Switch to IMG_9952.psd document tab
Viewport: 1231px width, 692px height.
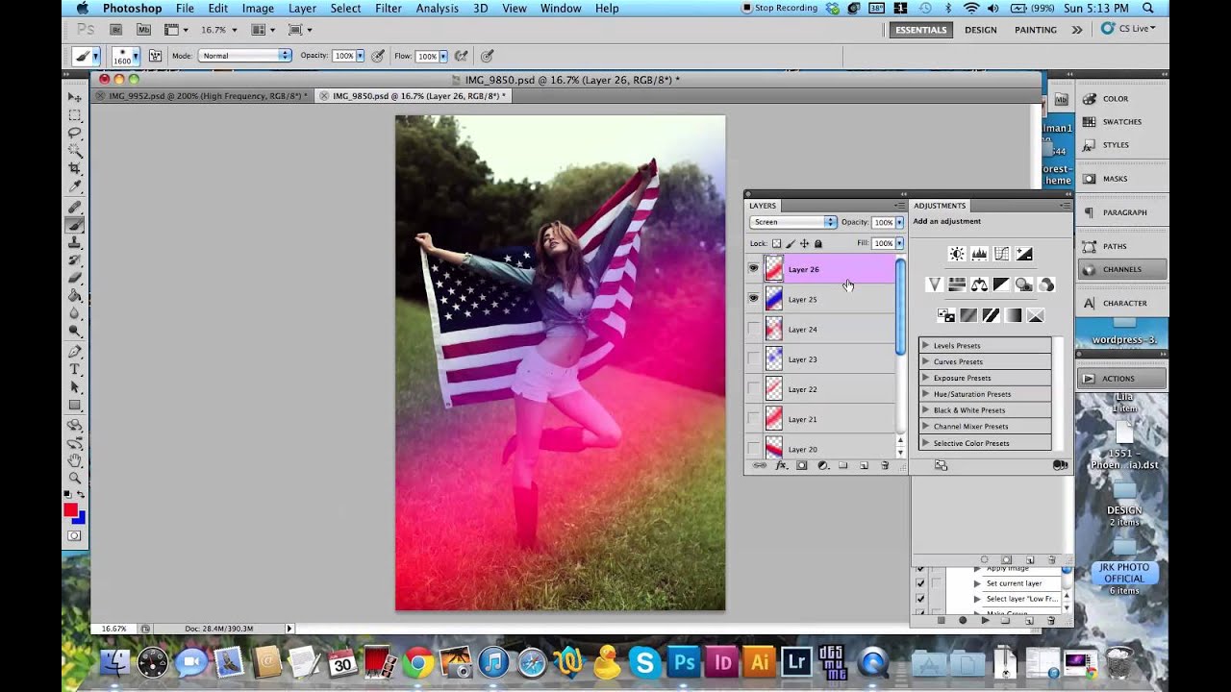tap(208, 96)
